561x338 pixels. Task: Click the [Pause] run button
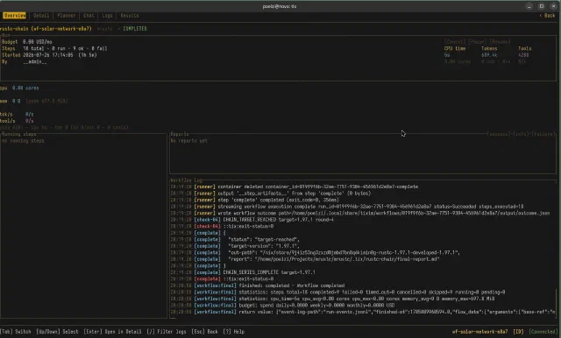(x=478, y=42)
